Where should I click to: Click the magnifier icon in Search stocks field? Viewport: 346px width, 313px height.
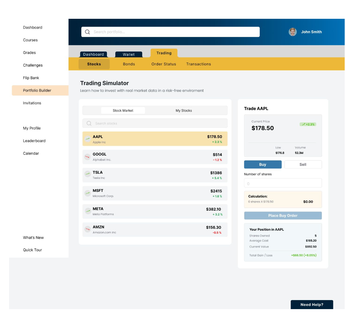tap(89, 123)
